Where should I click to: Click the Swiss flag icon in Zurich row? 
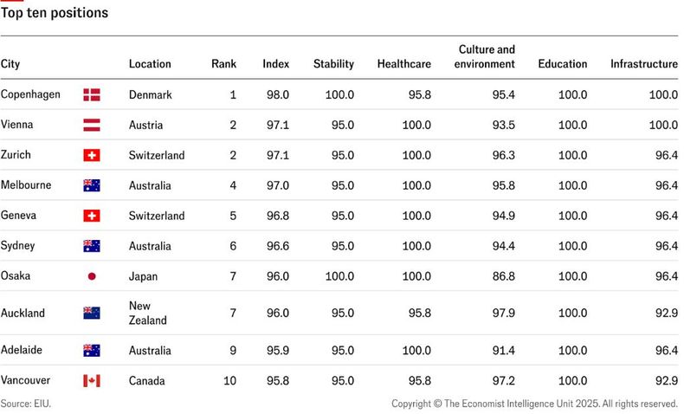92,155
